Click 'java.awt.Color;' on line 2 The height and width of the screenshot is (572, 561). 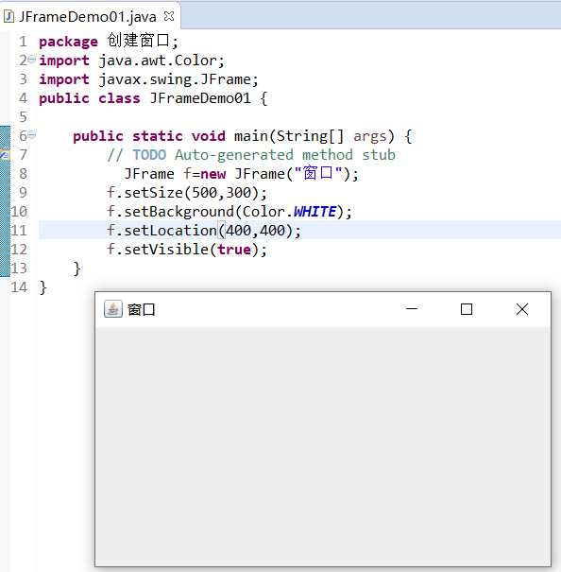[x=161, y=61]
